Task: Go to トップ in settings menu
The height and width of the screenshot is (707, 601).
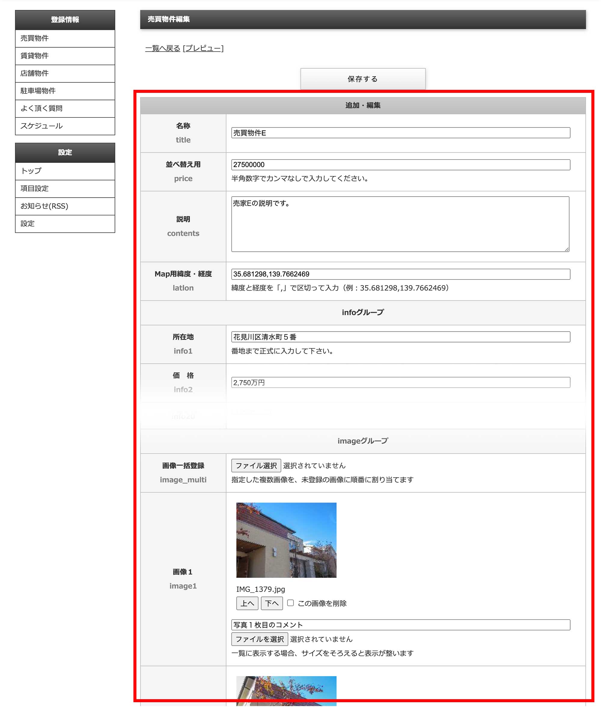Action: (x=65, y=171)
